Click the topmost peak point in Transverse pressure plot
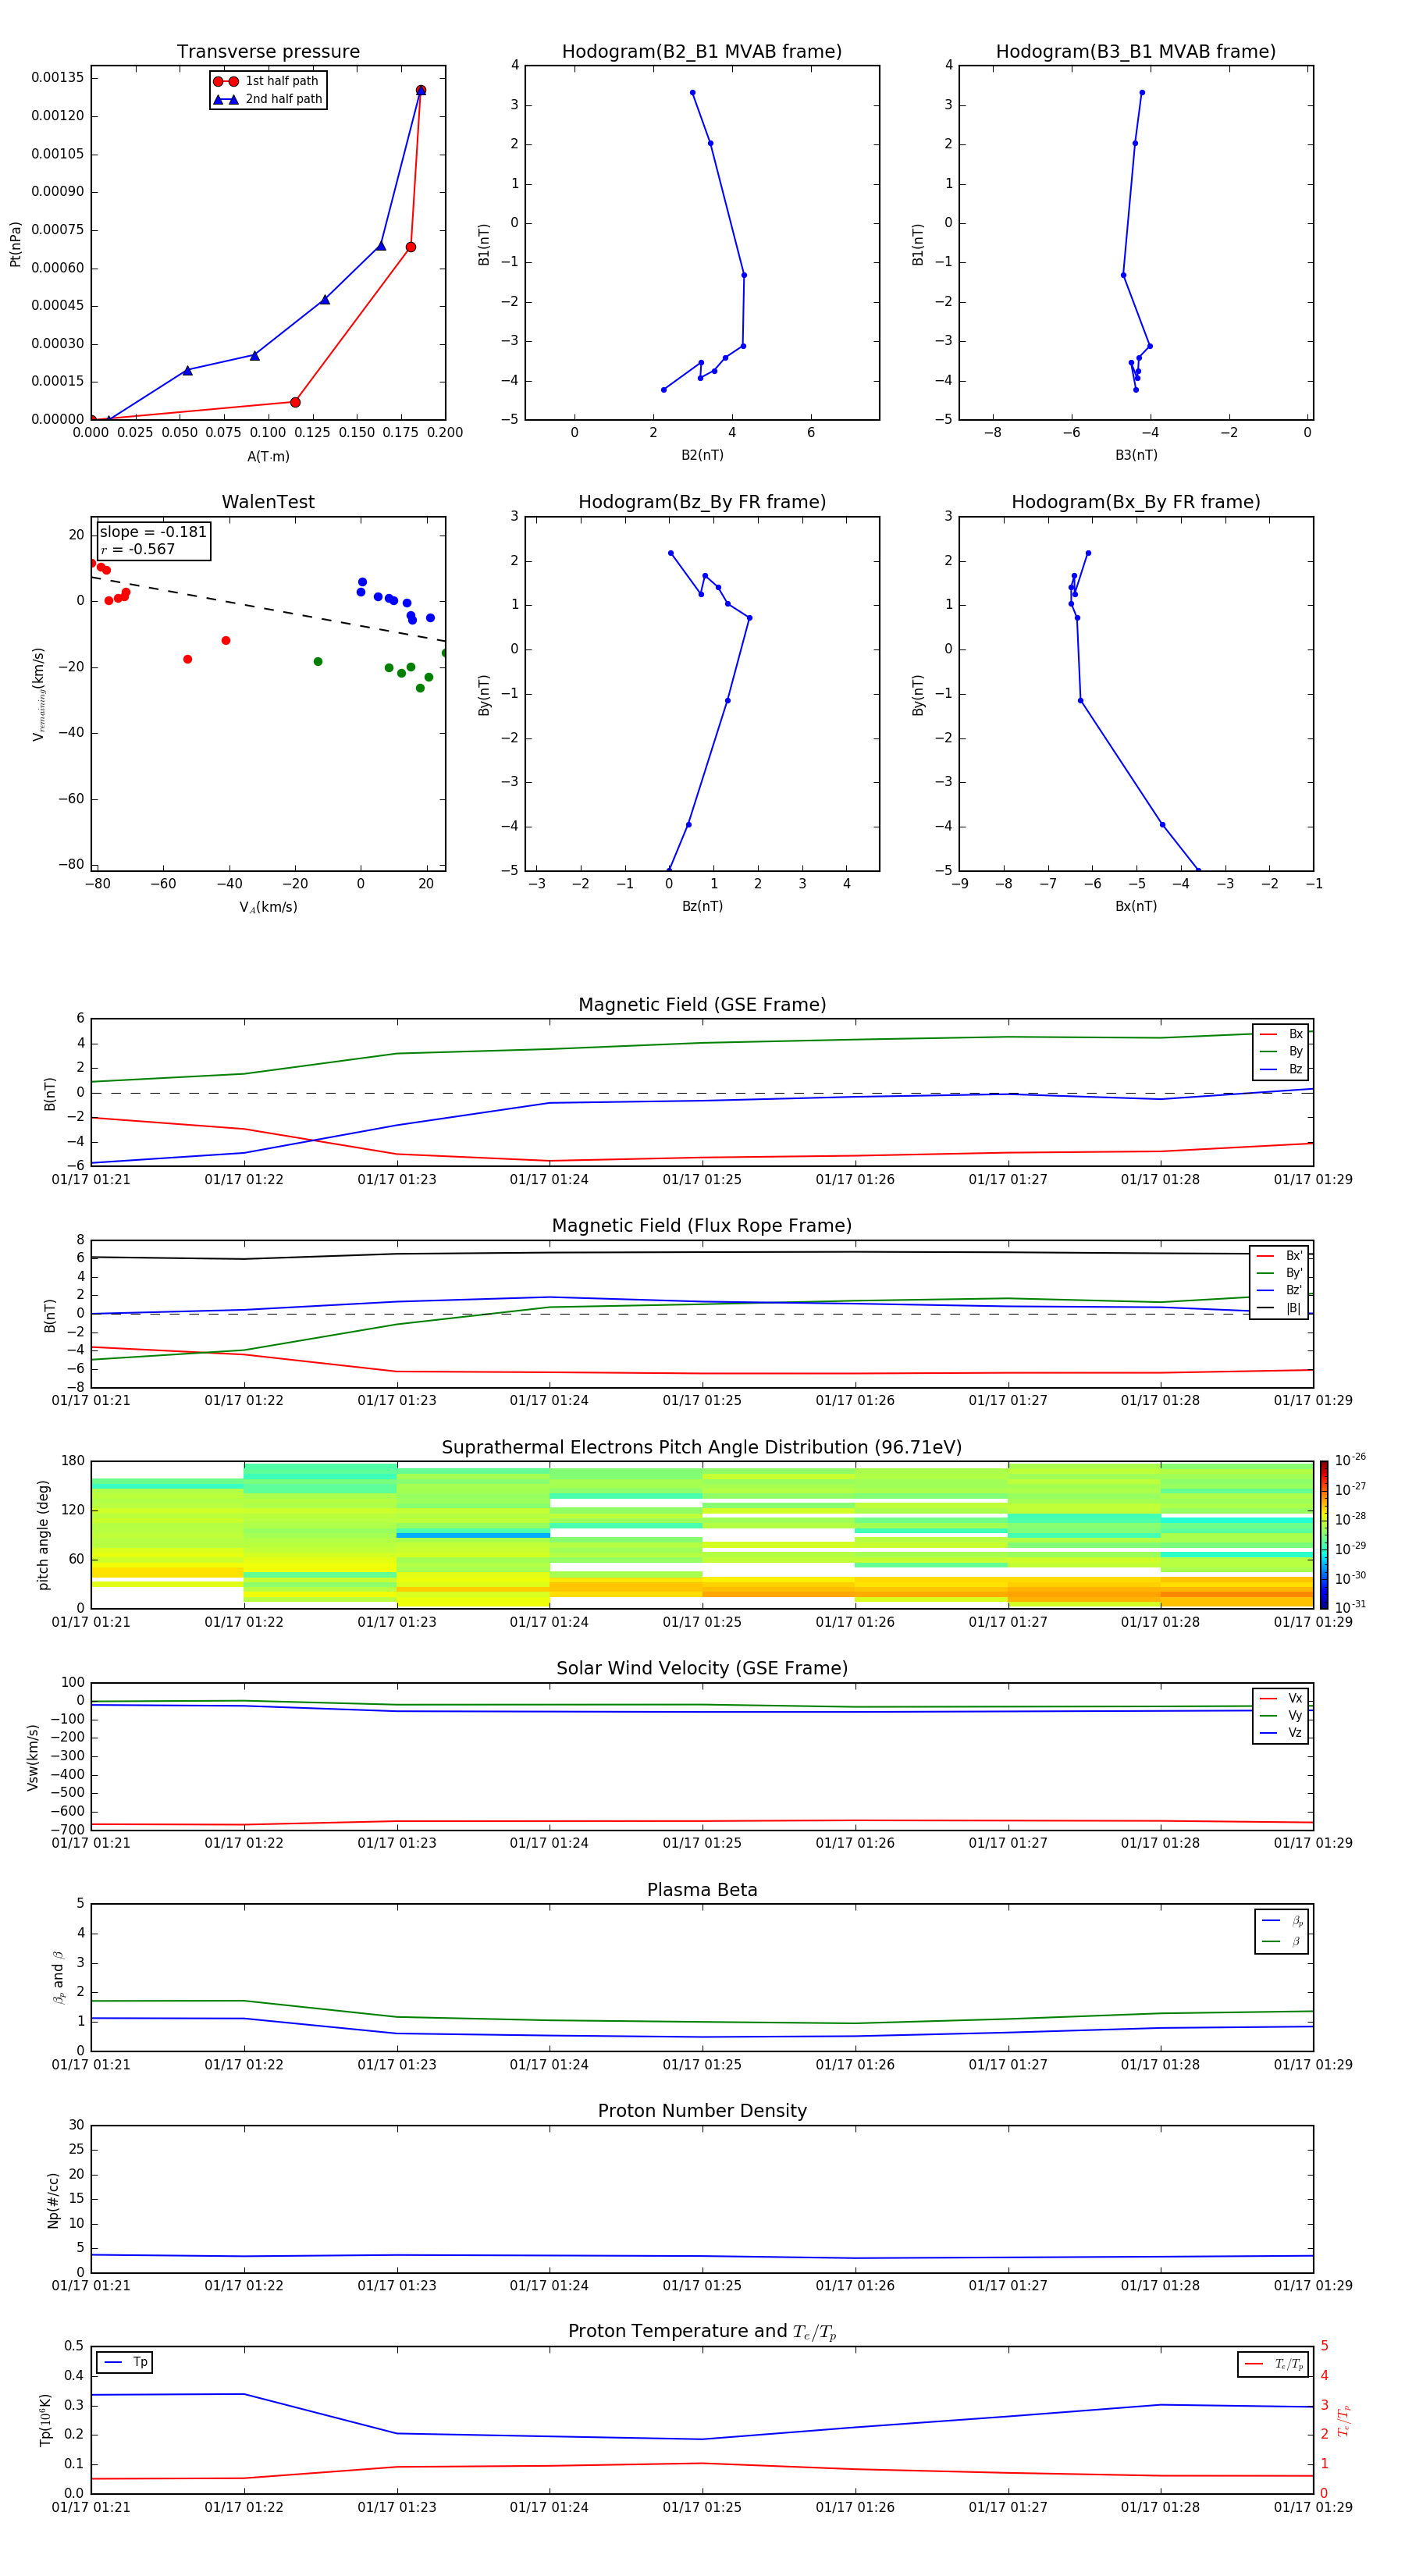 pyautogui.click(x=421, y=90)
